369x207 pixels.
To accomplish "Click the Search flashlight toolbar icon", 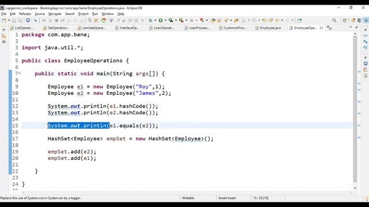I will click(x=227, y=21).
